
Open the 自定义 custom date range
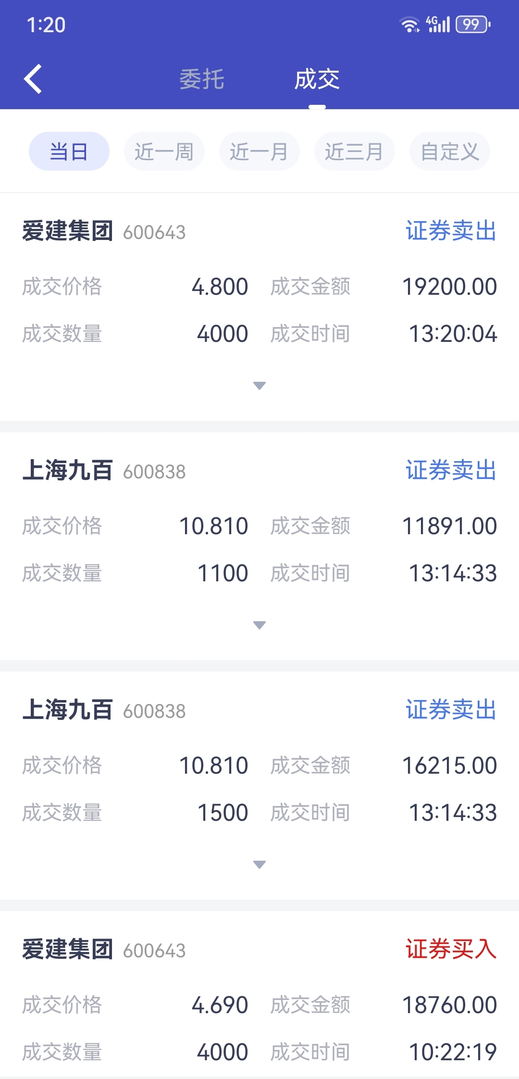tap(450, 151)
